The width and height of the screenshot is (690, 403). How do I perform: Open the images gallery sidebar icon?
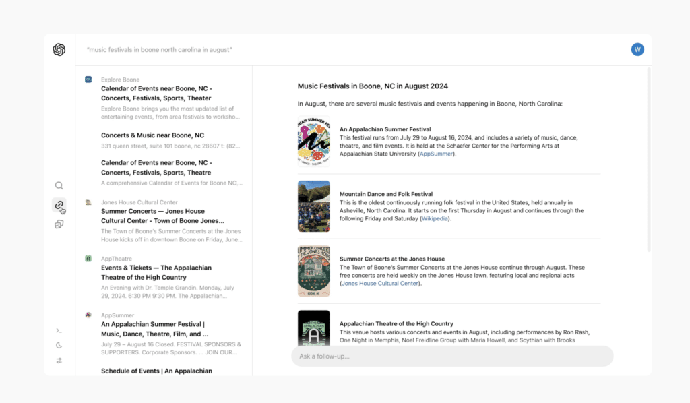[x=59, y=224]
